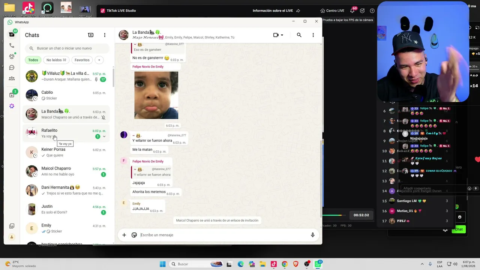
Task: Open the weather widget showing 27°C
Action: point(21,264)
